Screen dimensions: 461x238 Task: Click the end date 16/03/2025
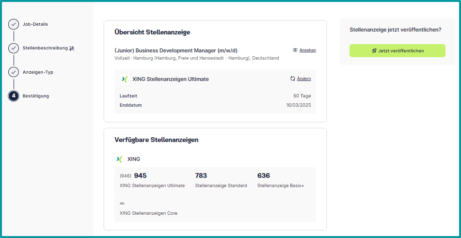pyautogui.click(x=299, y=105)
